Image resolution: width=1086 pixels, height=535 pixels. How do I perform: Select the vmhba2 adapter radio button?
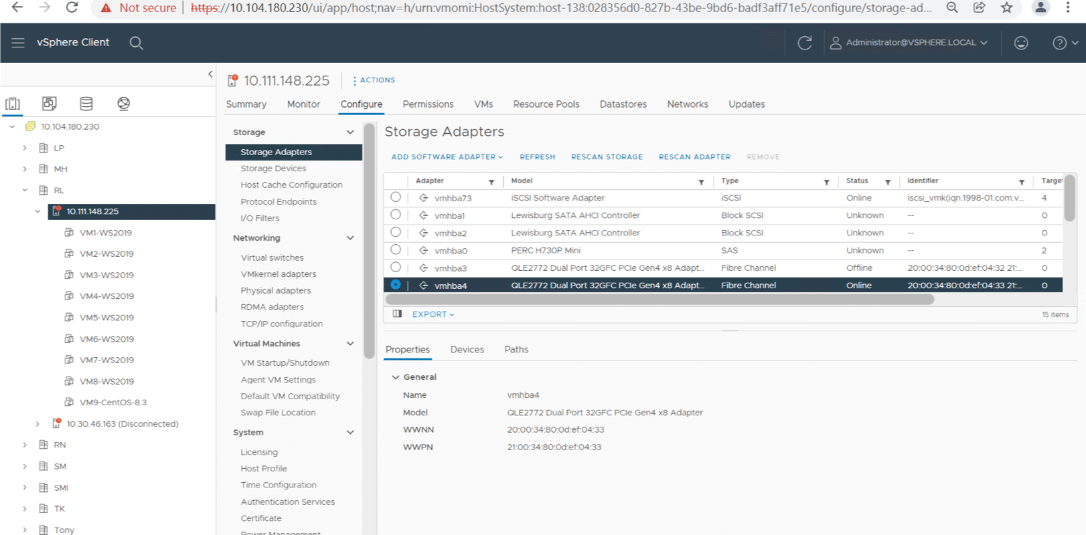(x=396, y=232)
